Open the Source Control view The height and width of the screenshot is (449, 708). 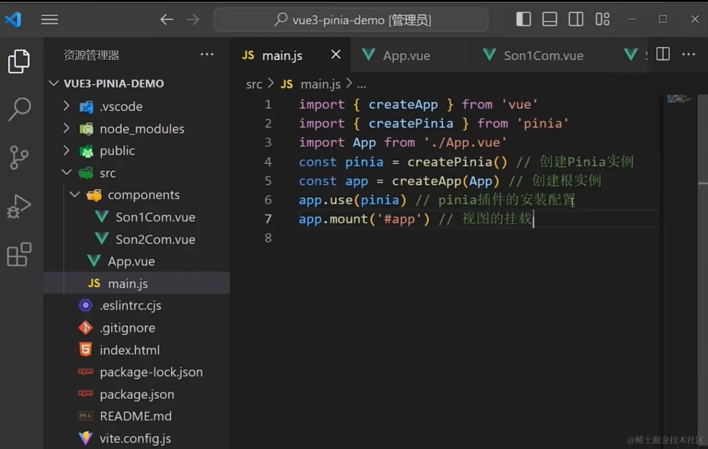[x=19, y=157]
